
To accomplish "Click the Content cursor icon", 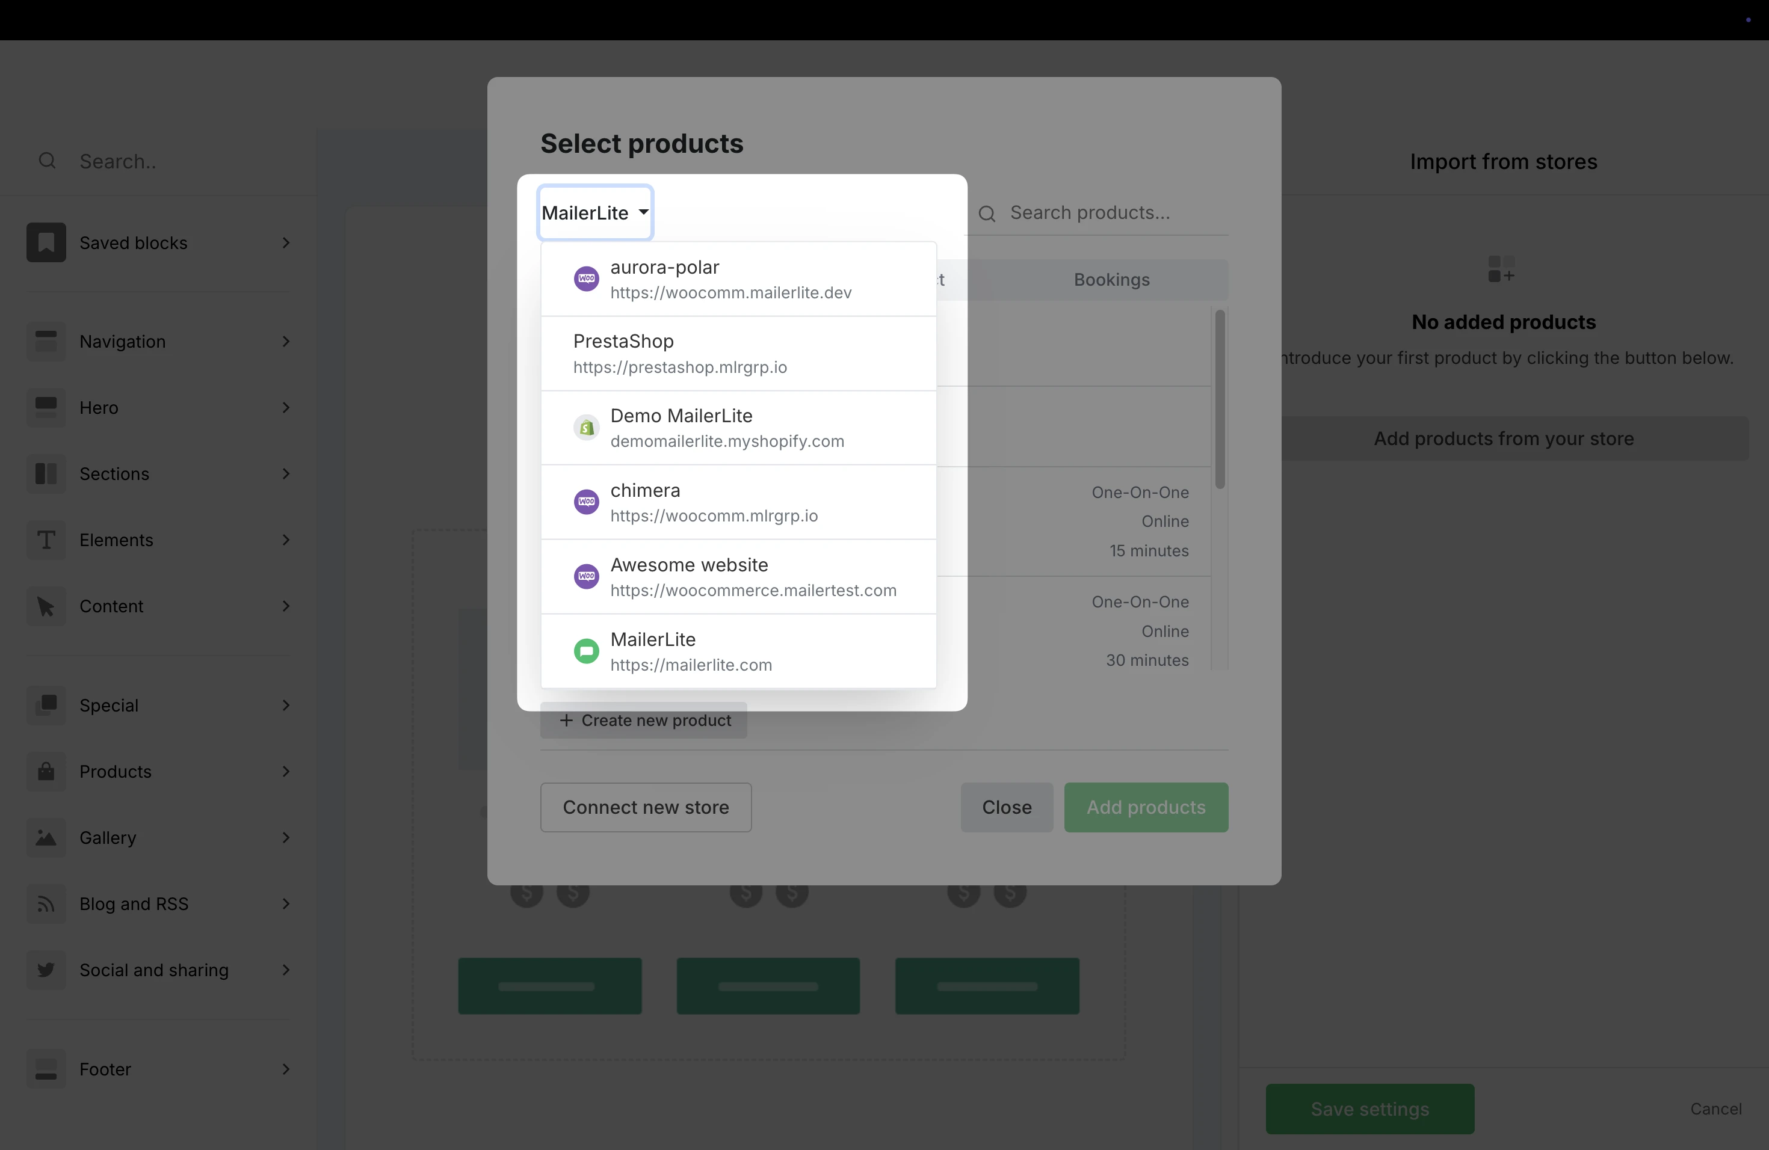I will click(x=46, y=606).
